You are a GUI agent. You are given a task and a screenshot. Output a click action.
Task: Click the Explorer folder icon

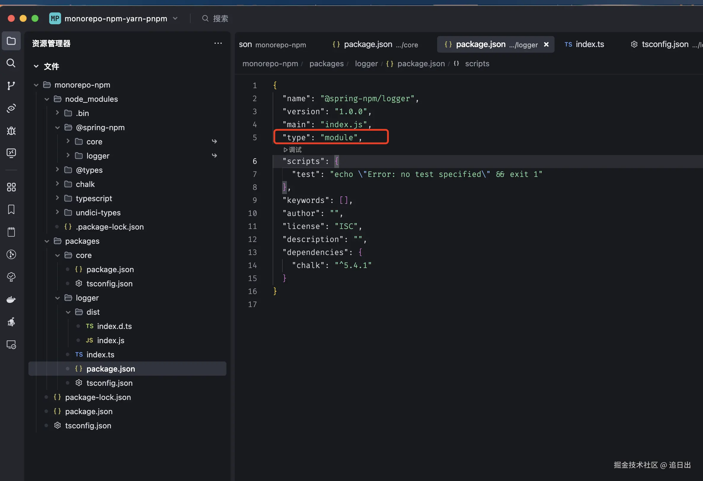(x=11, y=41)
